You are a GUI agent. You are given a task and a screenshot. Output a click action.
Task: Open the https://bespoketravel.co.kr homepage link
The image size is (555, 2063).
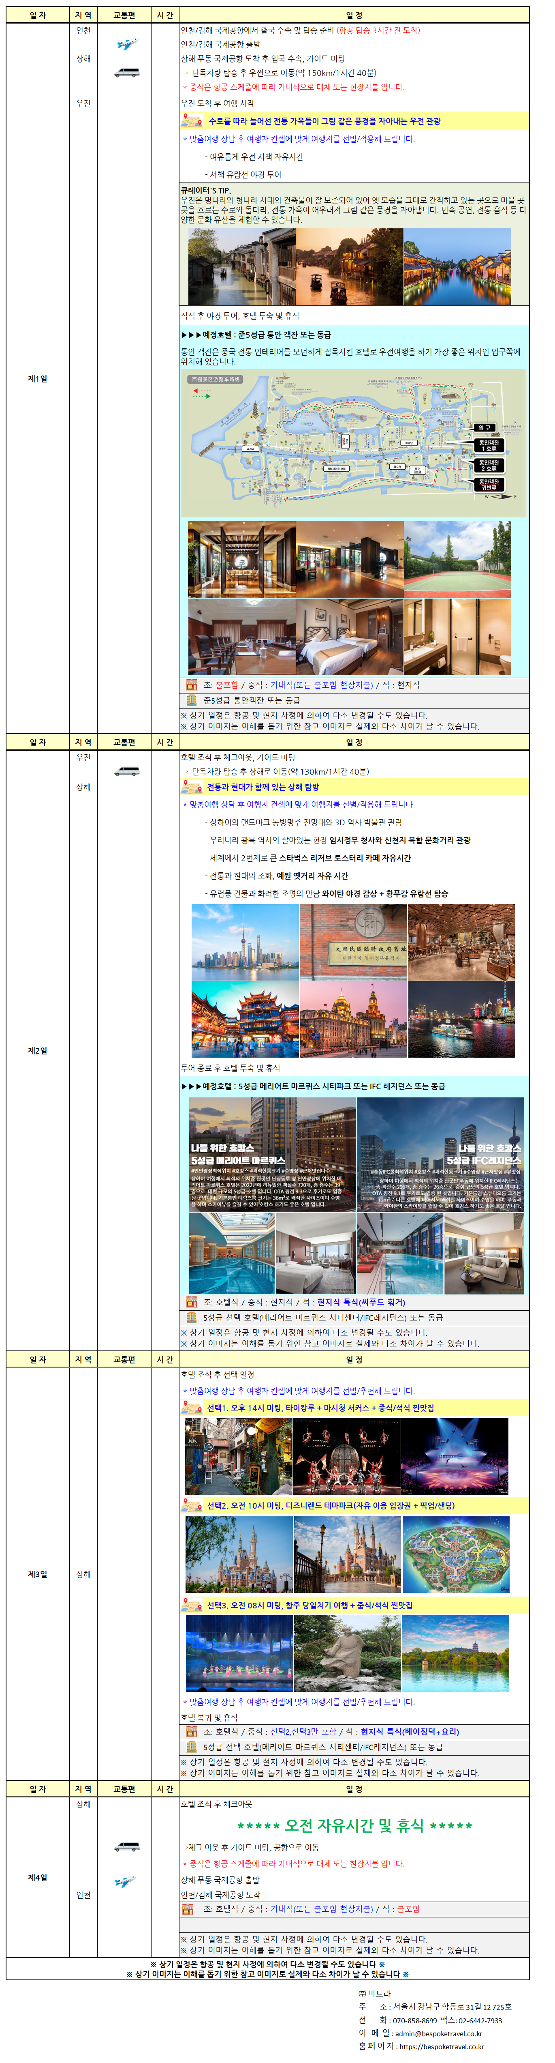442,2047
